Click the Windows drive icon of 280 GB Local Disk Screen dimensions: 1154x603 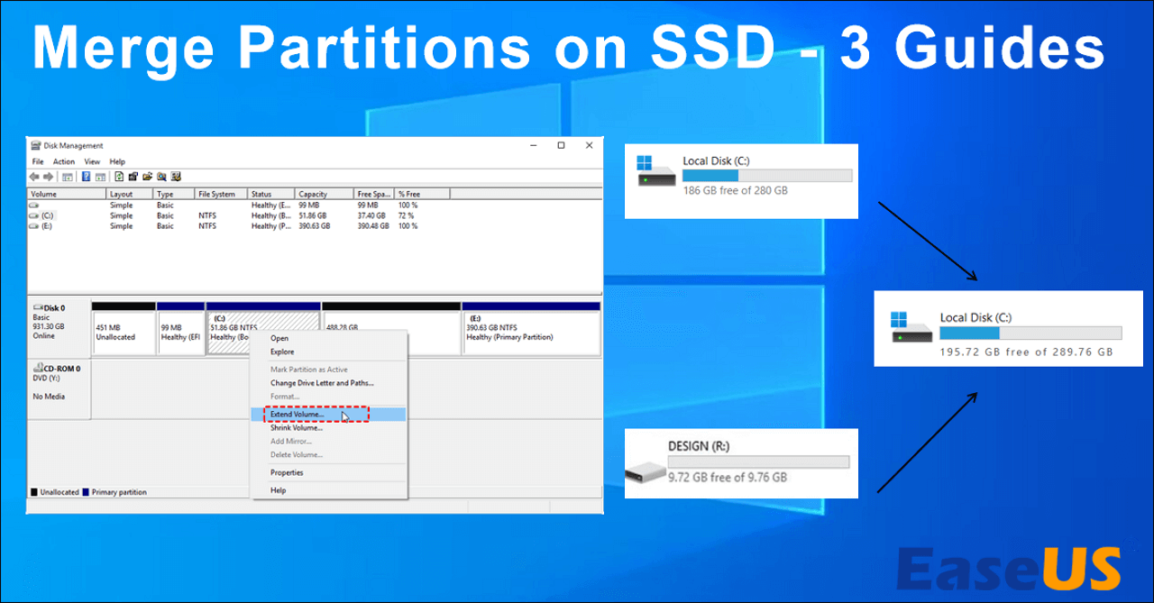click(x=655, y=172)
